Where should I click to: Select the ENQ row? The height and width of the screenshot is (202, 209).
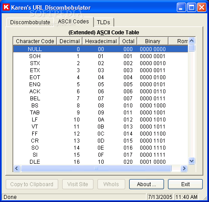tap(101, 84)
